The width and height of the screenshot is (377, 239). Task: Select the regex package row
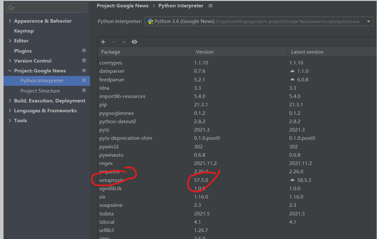click(x=237, y=163)
